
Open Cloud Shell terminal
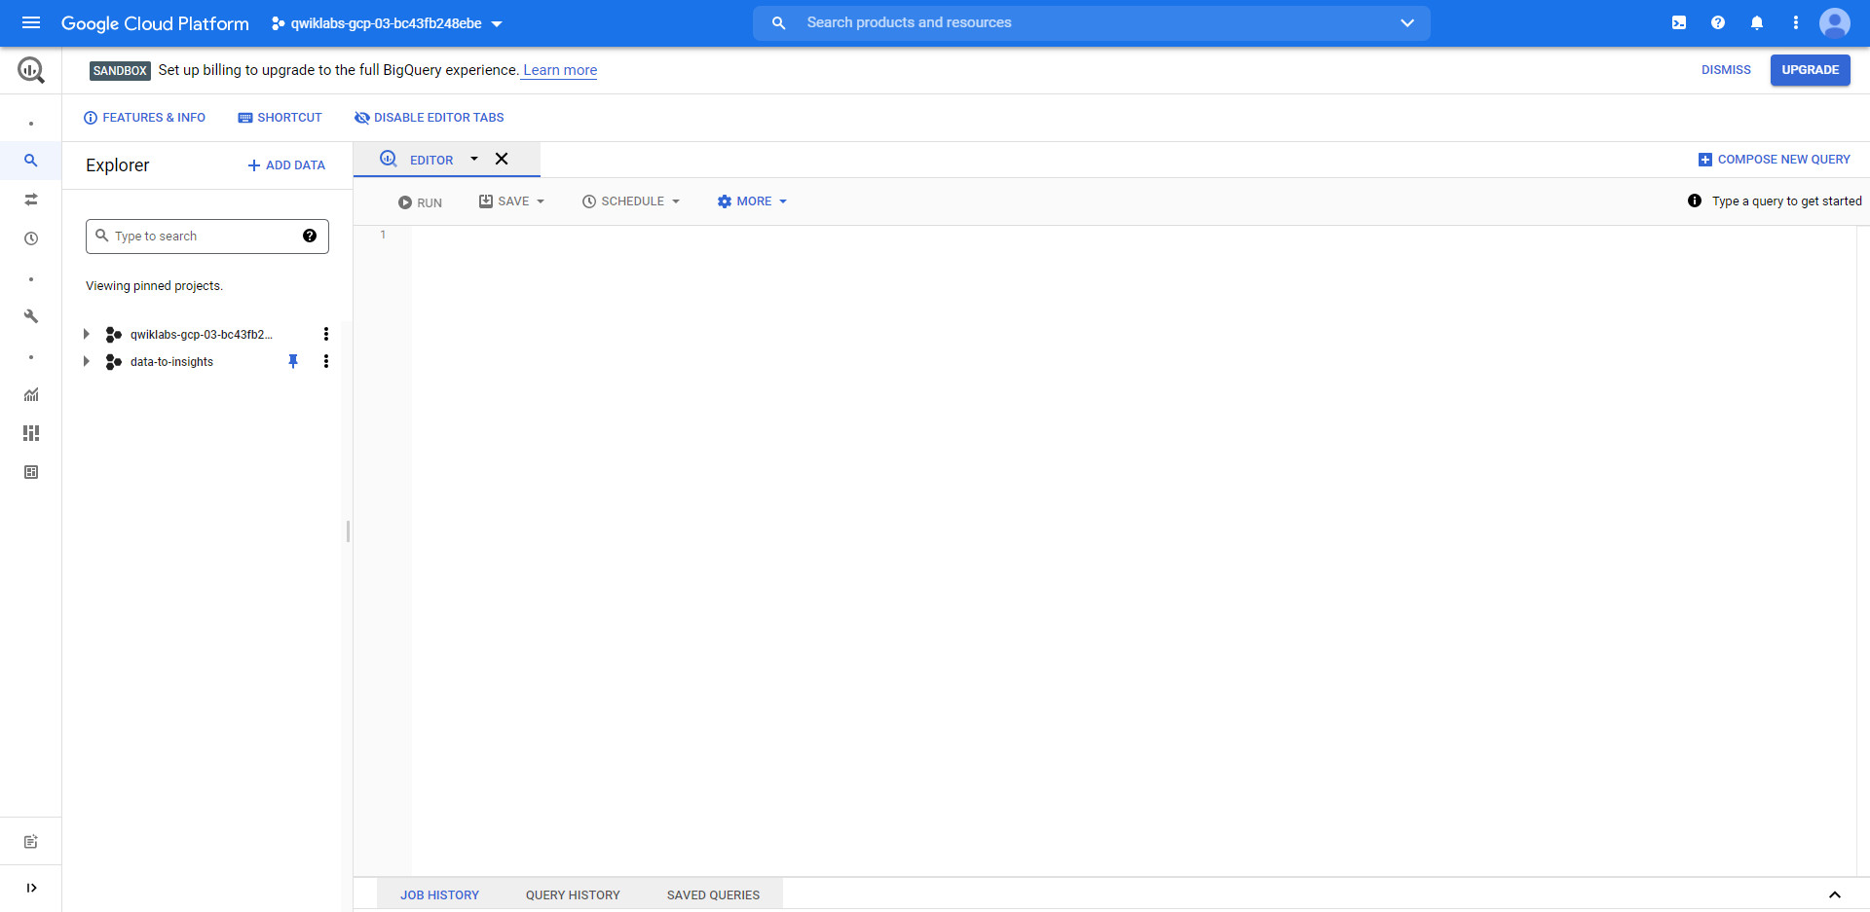point(1678,22)
